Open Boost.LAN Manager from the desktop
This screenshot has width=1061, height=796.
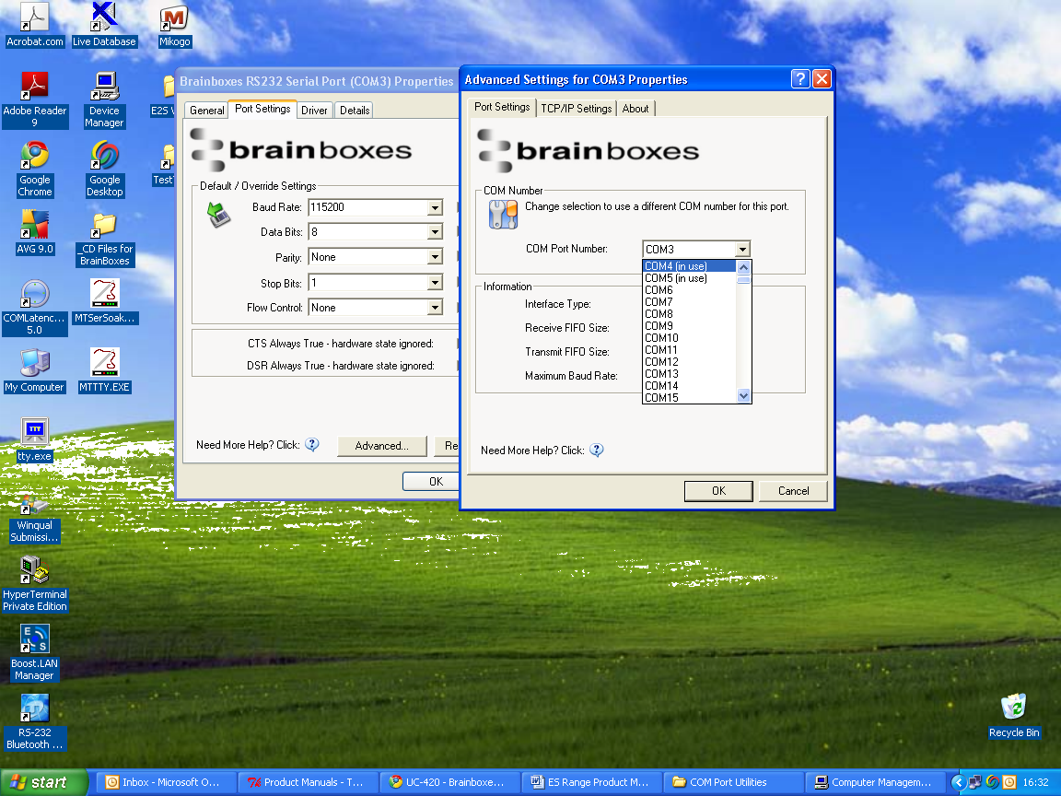34,640
